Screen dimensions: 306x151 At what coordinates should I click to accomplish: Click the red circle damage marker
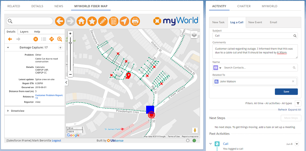(151, 115)
